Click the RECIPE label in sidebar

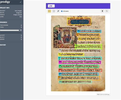click(x=2, y=13)
